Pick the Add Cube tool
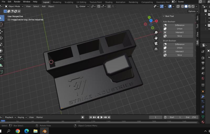This screenshot has width=210, height=134. click(x=1, y=72)
